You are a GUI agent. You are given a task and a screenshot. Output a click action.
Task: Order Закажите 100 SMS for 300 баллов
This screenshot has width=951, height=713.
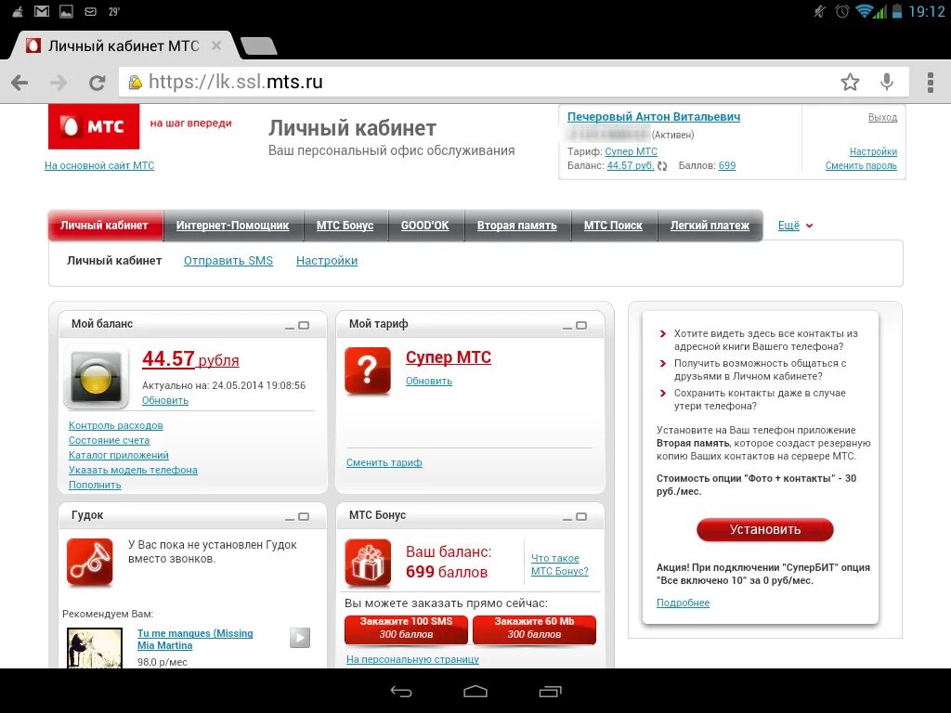pyautogui.click(x=407, y=629)
